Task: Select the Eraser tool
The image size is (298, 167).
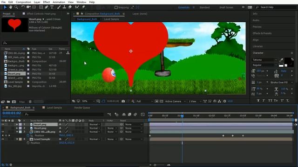Action: pyautogui.click(x=70, y=7)
